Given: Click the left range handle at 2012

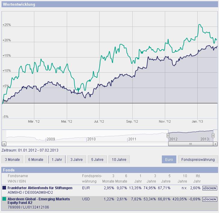Looking at the screenshot, I should pyautogui.click(x=168, y=136).
